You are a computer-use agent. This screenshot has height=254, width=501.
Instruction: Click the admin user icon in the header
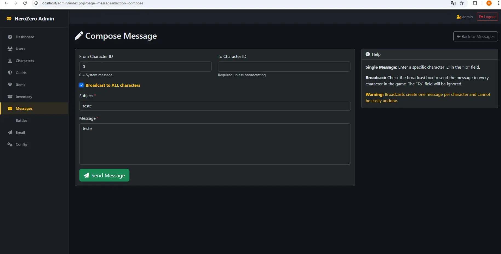tap(459, 17)
